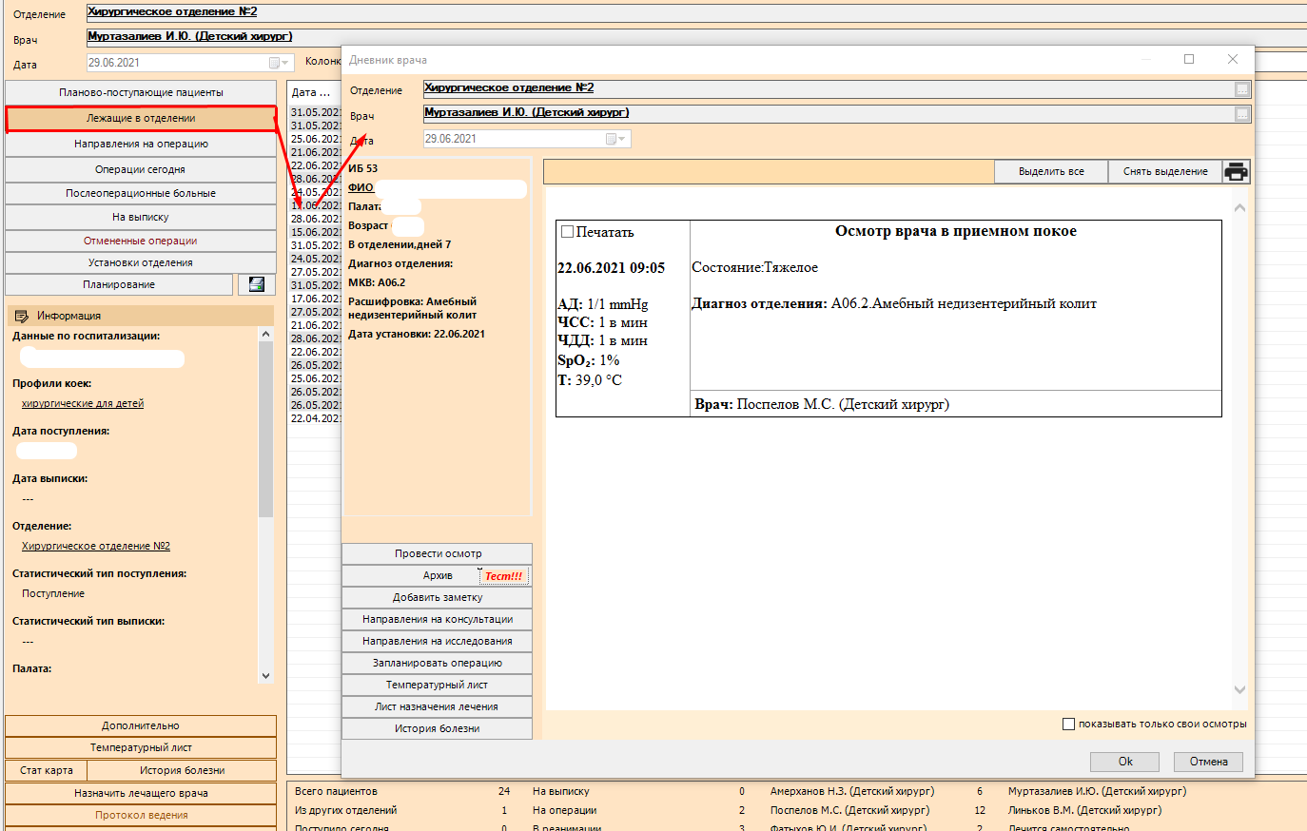Show Операции сегодня

(x=141, y=169)
